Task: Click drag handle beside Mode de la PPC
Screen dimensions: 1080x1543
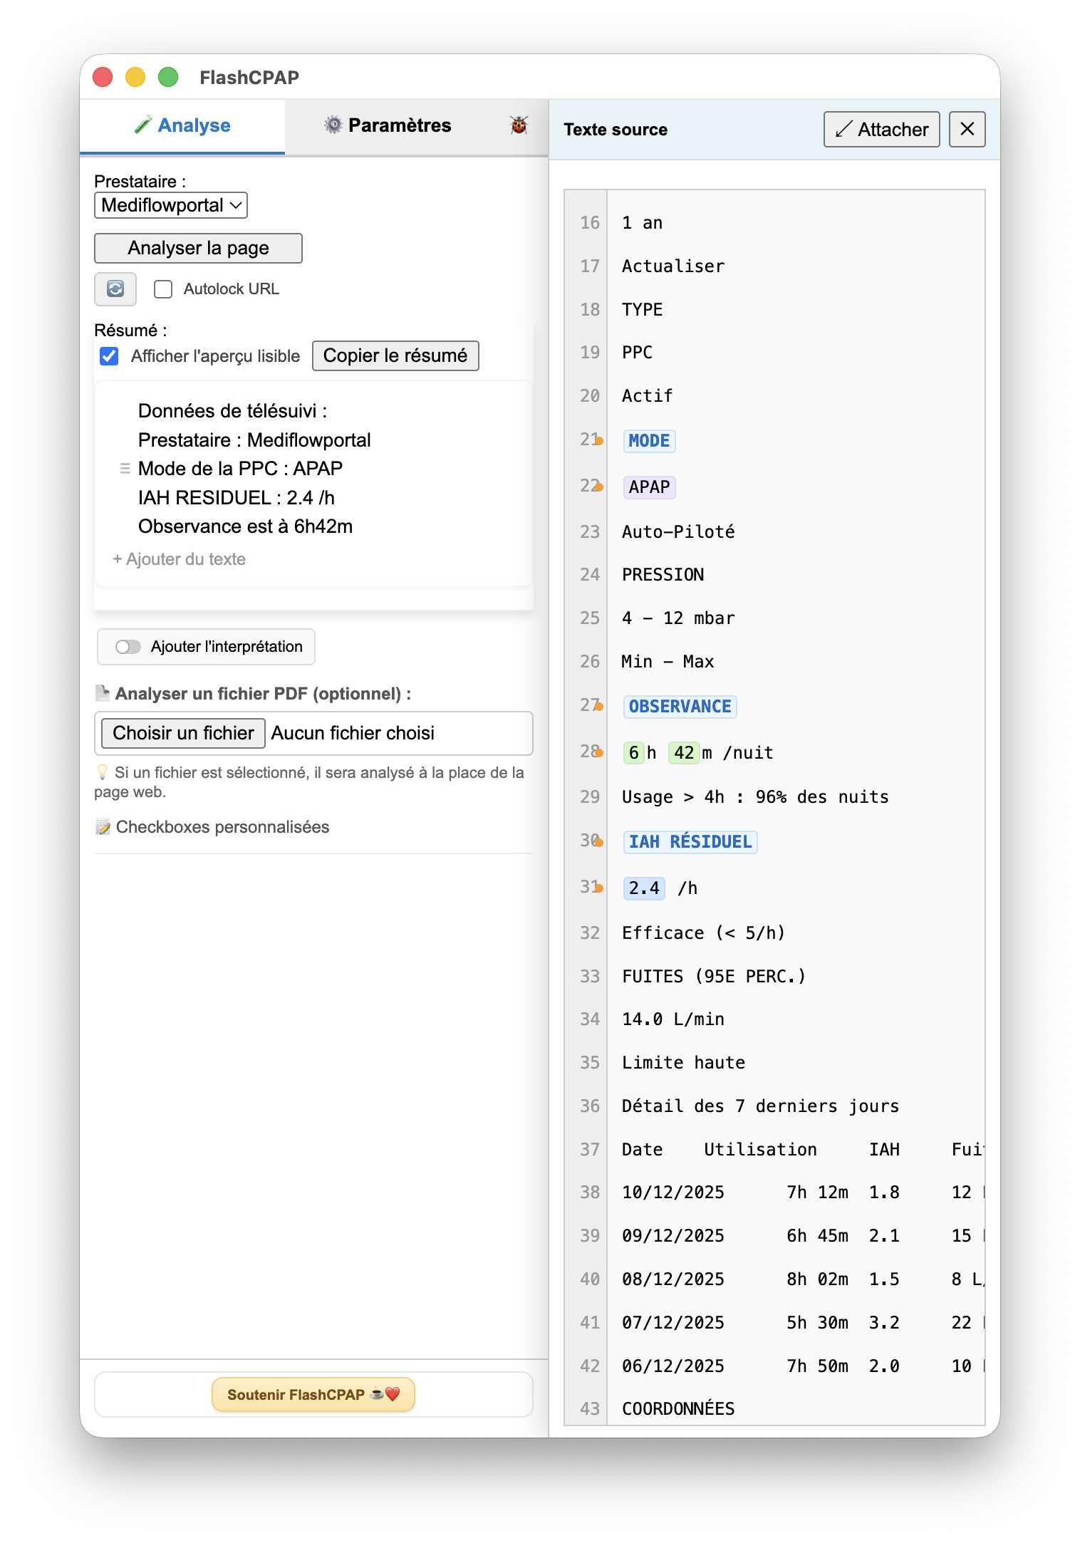Action: 125,469
